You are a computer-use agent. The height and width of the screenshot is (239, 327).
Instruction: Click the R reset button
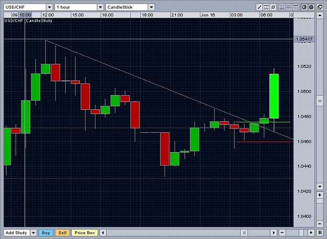tap(320, 233)
